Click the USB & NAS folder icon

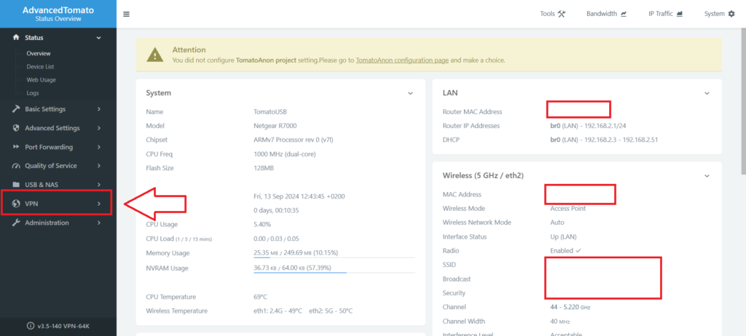click(x=16, y=185)
